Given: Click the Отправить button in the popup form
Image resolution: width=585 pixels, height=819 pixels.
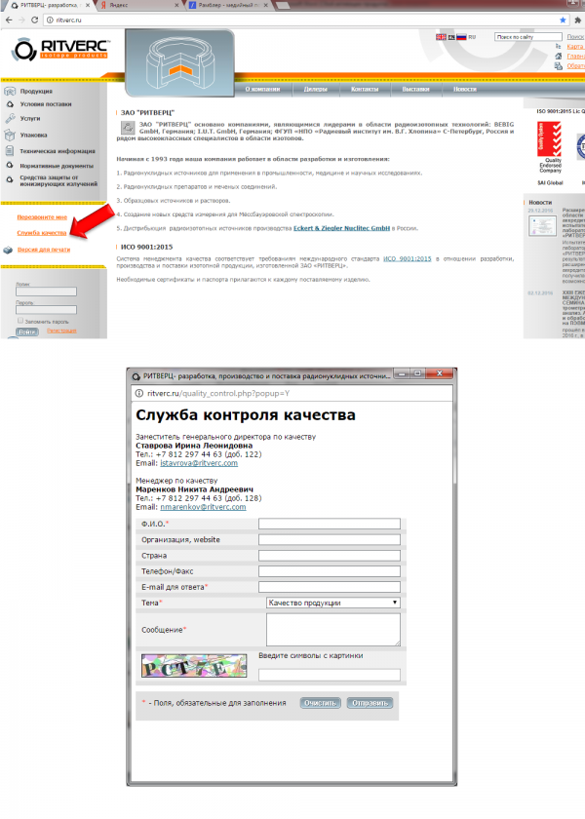Looking at the screenshot, I should point(370,703).
